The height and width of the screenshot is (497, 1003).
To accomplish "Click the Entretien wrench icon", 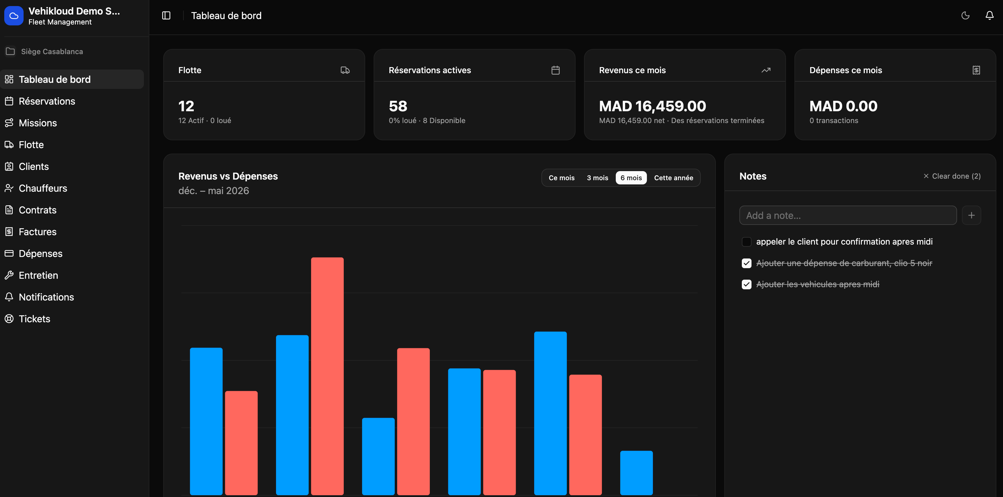I will pyautogui.click(x=9, y=275).
